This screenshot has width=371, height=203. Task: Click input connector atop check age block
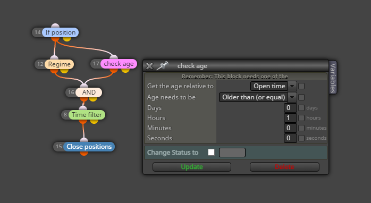click(114, 57)
